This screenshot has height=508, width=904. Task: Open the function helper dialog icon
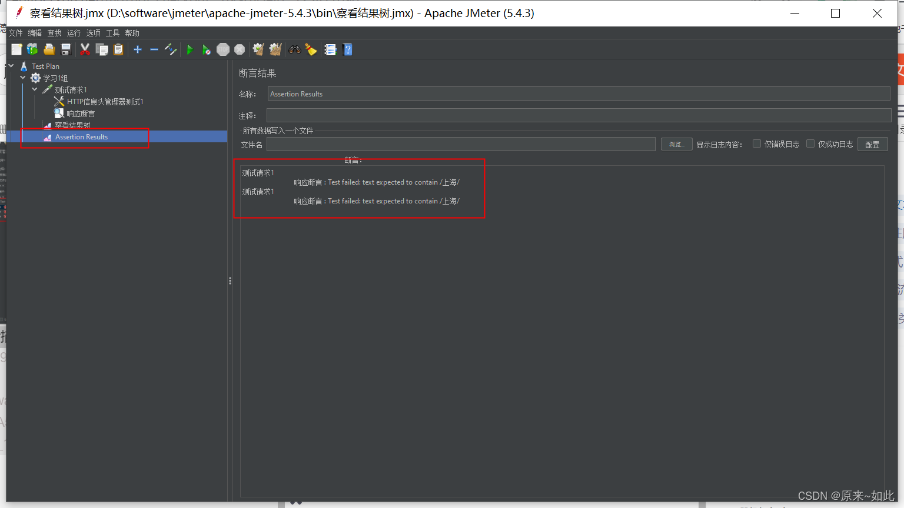(330, 49)
